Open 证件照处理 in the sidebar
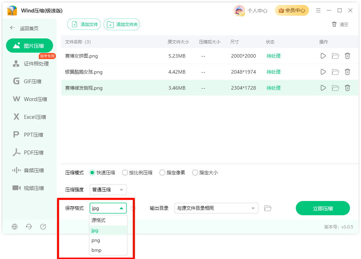 [31, 63]
